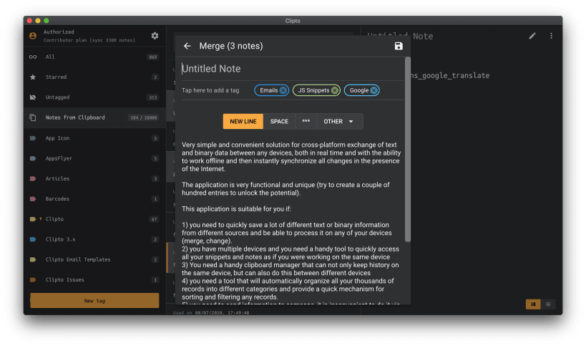Open the Clipto tag with 67 notes
This screenshot has height=346, width=586.
pos(95,218)
